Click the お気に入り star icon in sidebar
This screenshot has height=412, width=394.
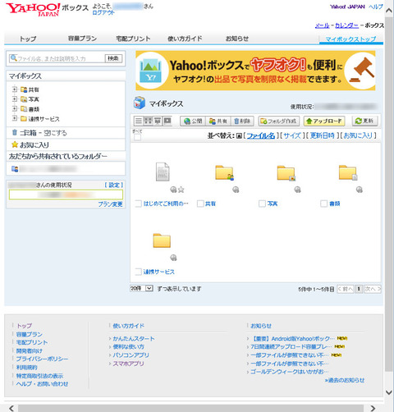15,144
